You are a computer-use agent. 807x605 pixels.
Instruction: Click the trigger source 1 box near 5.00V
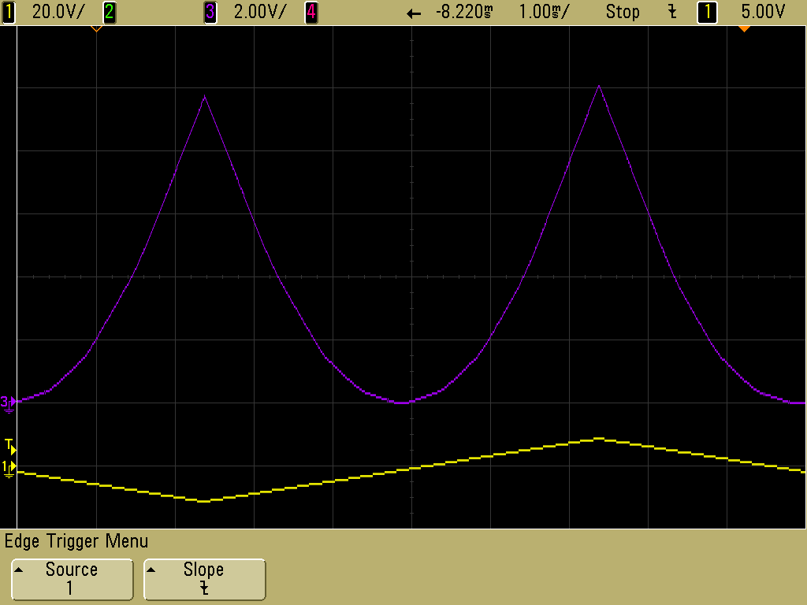[x=707, y=12]
